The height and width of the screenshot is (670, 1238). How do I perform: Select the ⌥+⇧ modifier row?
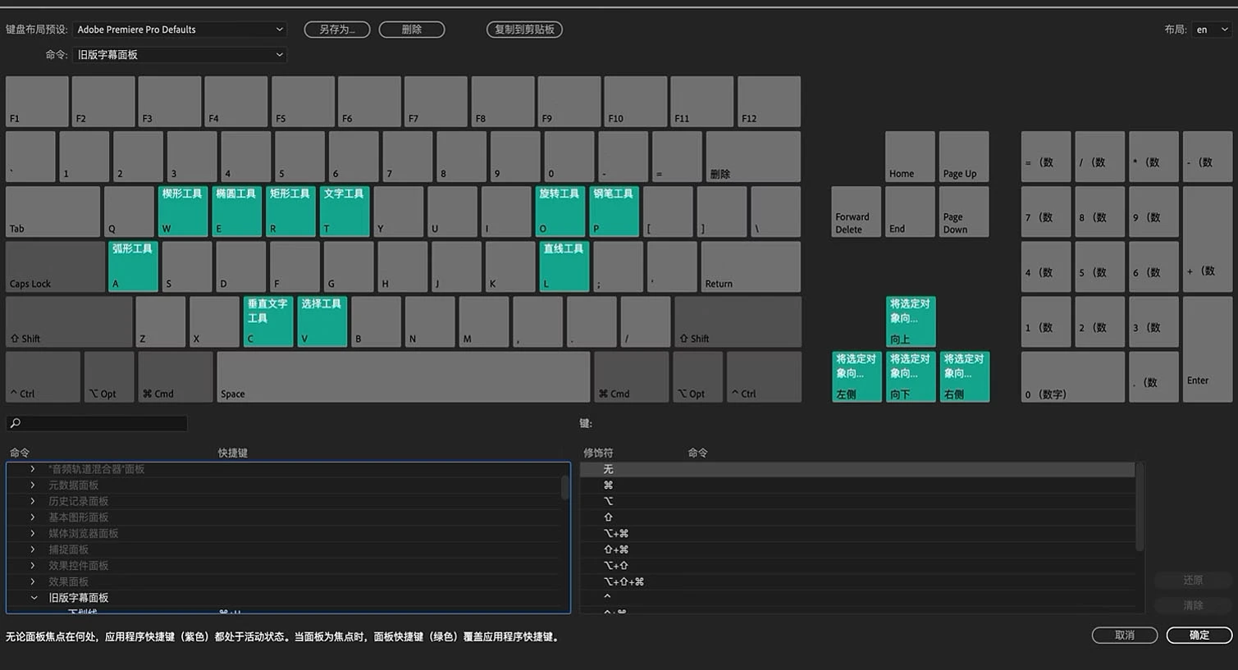(857, 566)
